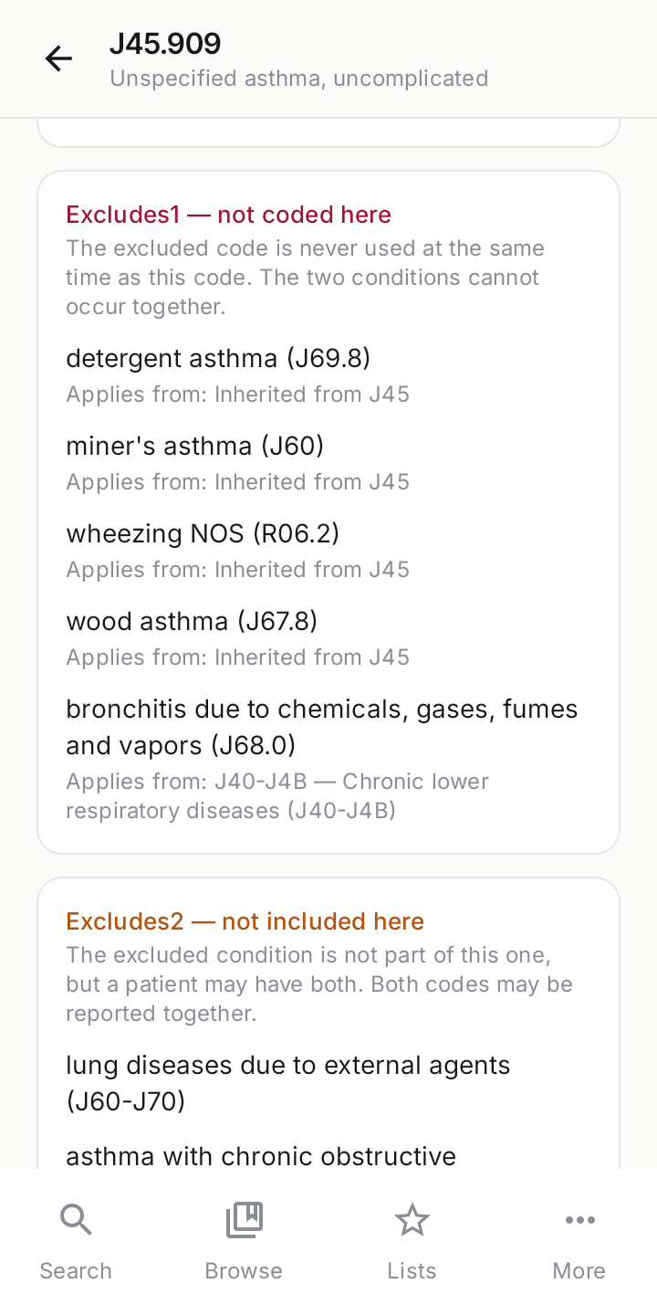The image size is (657, 1315).
Task: Tap the back arrow icon
Action: (58, 59)
